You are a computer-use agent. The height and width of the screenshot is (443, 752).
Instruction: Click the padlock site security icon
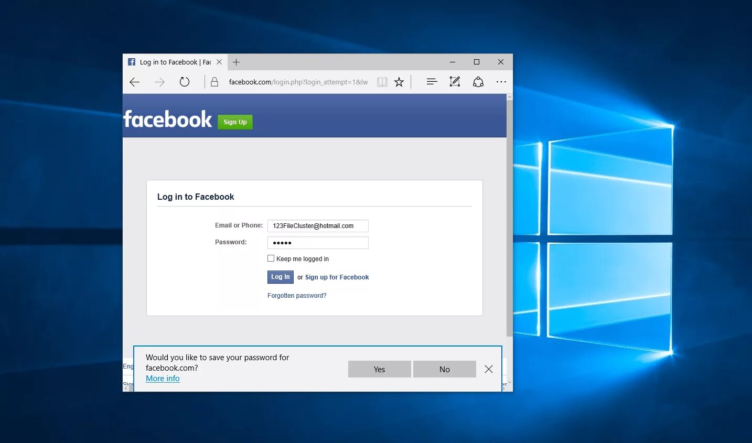(x=214, y=82)
